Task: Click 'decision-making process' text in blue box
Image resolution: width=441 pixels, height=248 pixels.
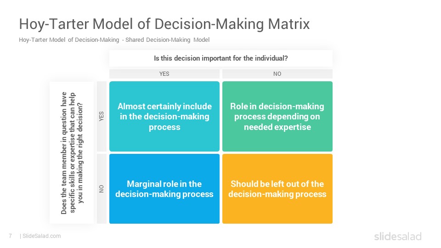Action: click(164, 194)
